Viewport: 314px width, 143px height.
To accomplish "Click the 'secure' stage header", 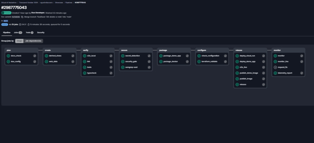I will (124, 50).
